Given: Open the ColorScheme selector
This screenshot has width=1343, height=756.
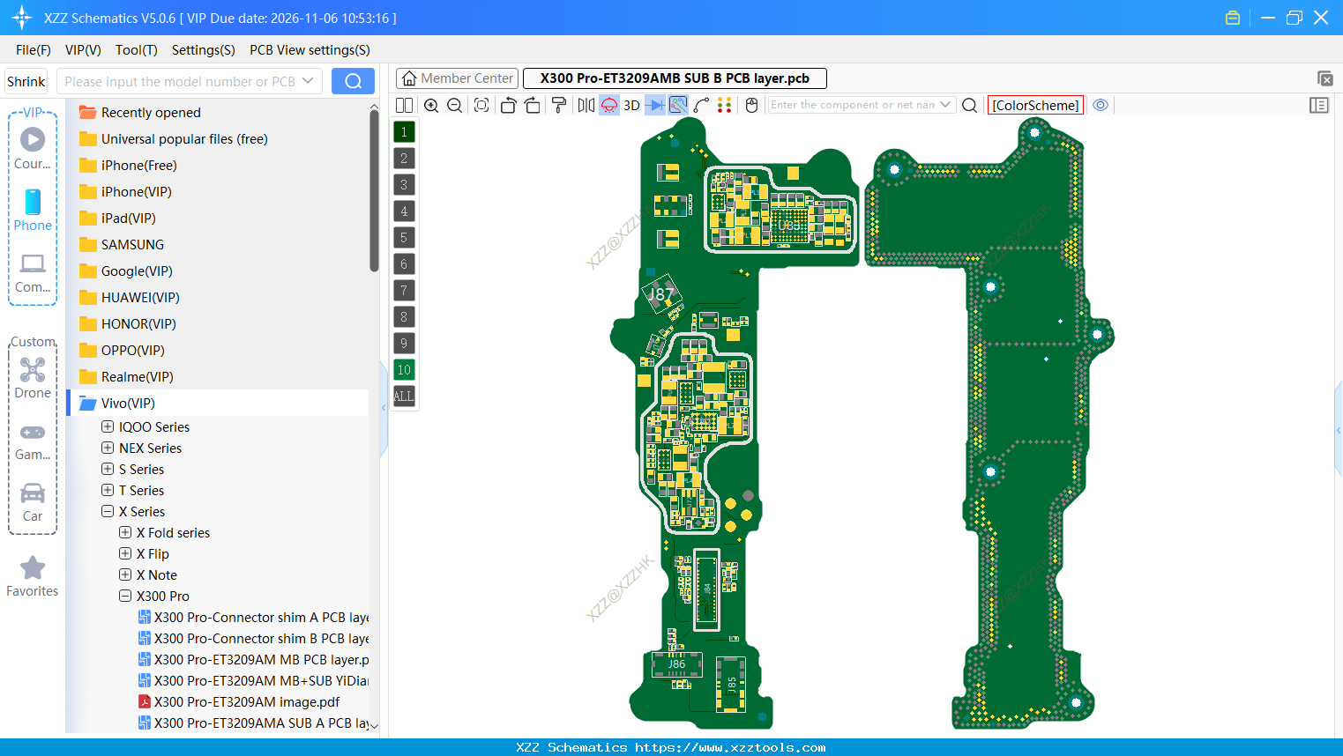Looking at the screenshot, I should [1035, 104].
